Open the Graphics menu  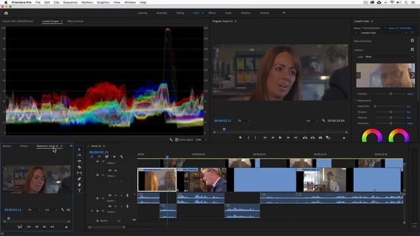coord(103,3)
